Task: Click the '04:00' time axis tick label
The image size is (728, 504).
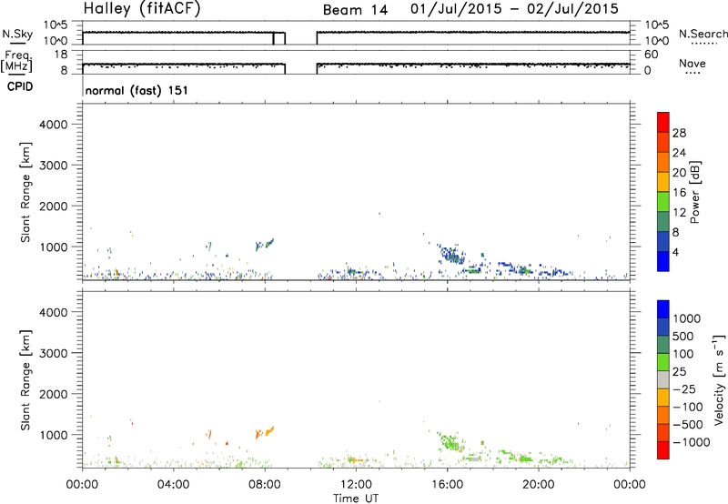Action: click(173, 485)
